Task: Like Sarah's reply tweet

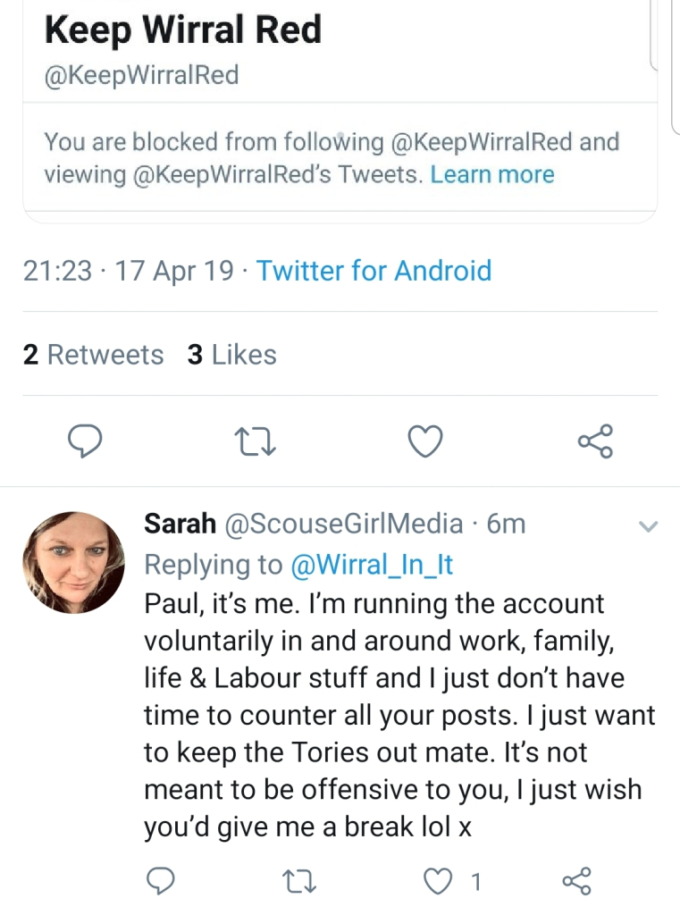Action: 437,882
